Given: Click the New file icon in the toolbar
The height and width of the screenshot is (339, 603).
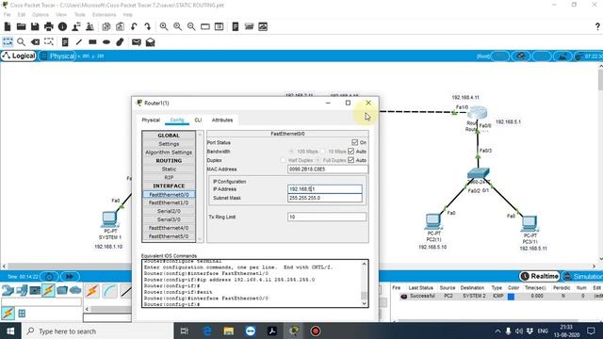Looking at the screenshot, I should pos(8,26).
